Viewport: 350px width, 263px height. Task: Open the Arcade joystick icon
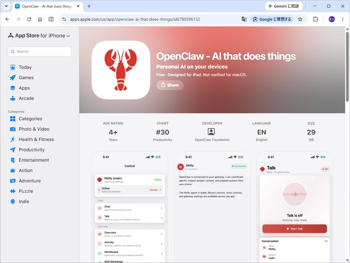coord(13,98)
